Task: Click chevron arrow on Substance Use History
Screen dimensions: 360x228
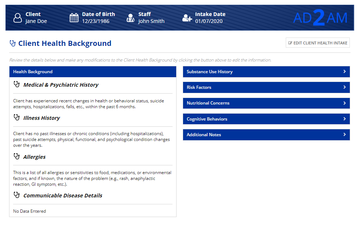Action: click(345, 71)
